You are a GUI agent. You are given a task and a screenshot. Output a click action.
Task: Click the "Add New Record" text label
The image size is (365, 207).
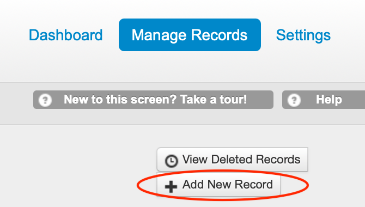(227, 185)
